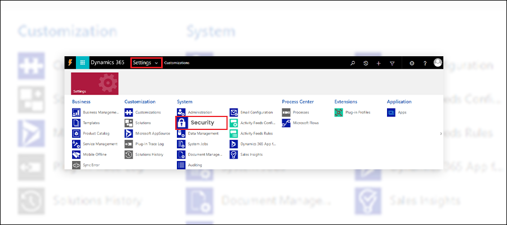Click the Email Configuration envelope icon

pyautogui.click(x=233, y=112)
